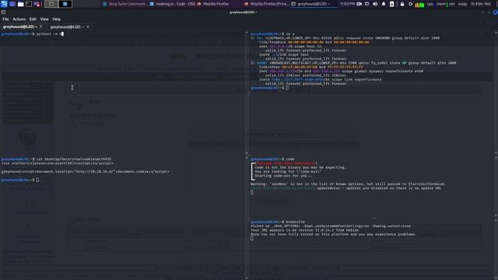Click the sandbox Warning output line
This screenshot has width=498, height=280.
click(x=349, y=184)
